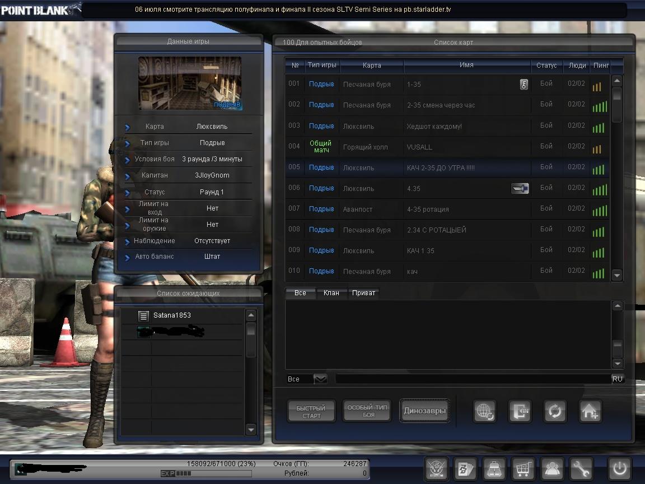Viewport: 645px width, 484px height.
Task: Click the power exit icon
Action: pyautogui.click(x=619, y=468)
